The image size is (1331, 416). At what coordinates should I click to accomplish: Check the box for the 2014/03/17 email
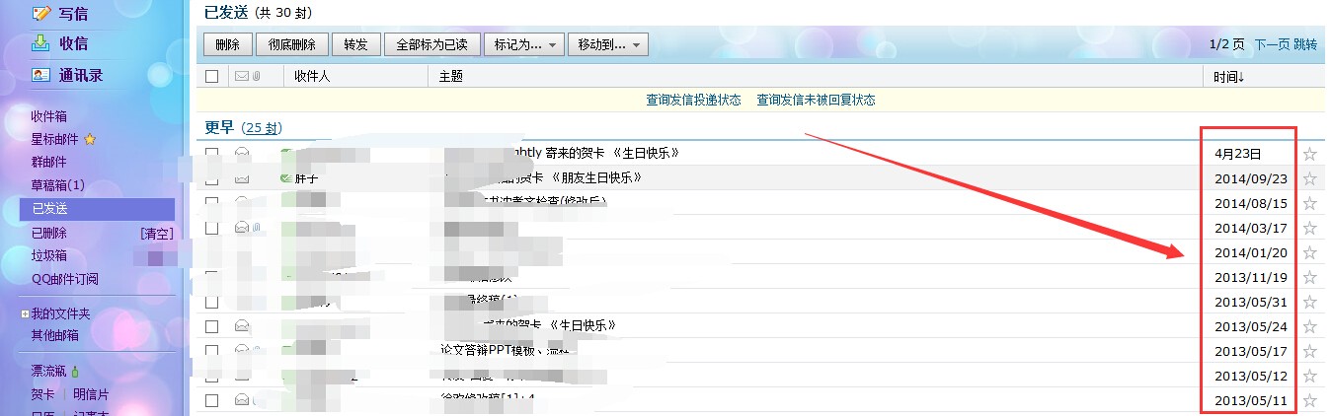[211, 228]
